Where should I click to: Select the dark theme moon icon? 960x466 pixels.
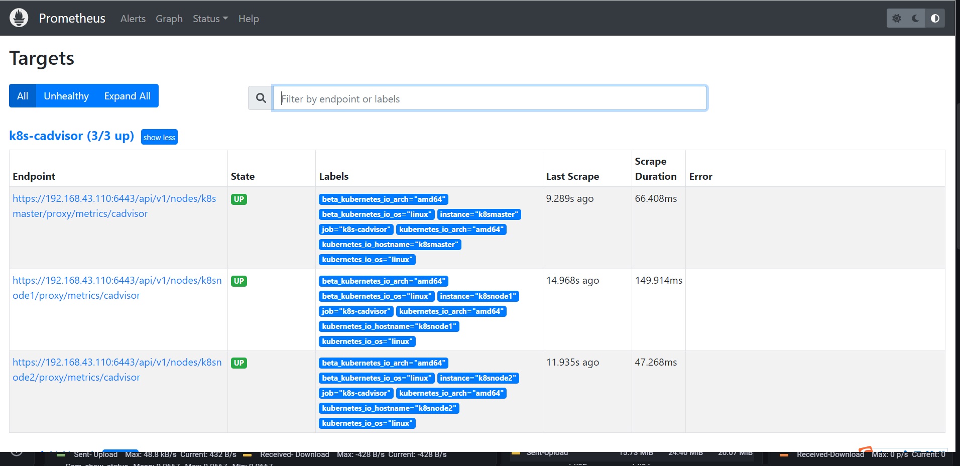tap(915, 19)
